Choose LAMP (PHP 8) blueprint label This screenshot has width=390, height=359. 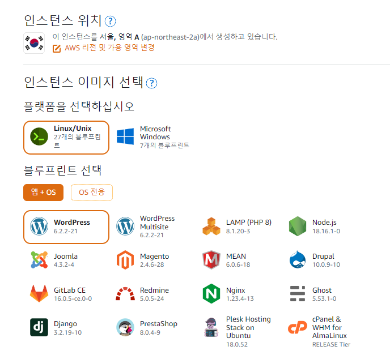pos(249,223)
